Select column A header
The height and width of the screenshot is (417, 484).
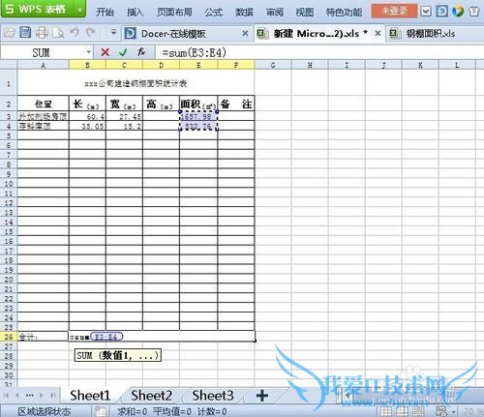click(43, 65)
